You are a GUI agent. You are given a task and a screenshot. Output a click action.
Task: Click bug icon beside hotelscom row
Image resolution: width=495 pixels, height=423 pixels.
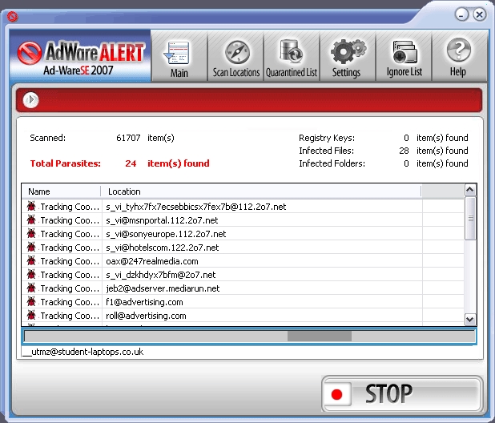pos(31,247)
